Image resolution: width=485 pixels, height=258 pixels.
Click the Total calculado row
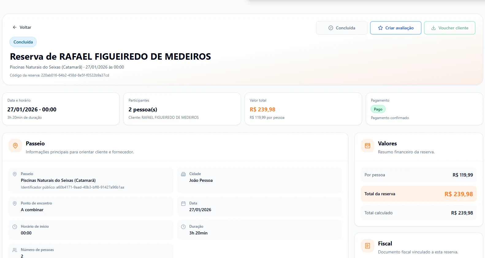(x=419, y=213)
